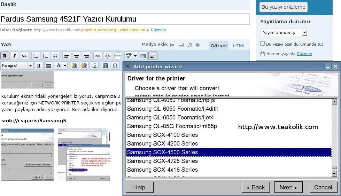Apply blockquote formatting
This screenshot has width=341, height=196.
point(55,56)
